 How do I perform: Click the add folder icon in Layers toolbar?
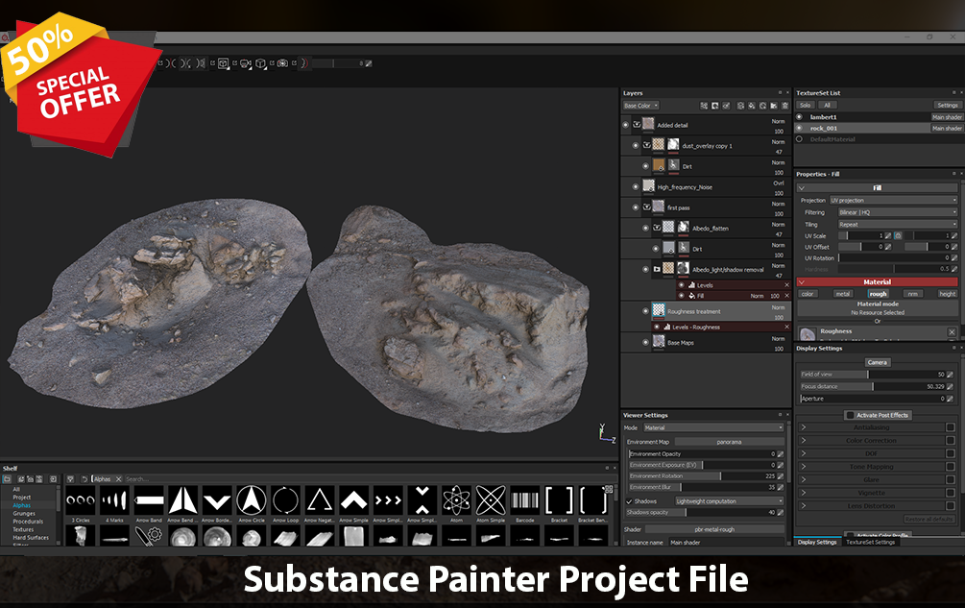[774, 106]
